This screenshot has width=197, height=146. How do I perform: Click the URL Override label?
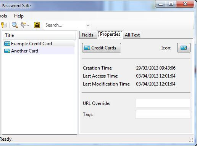(97, 103)
